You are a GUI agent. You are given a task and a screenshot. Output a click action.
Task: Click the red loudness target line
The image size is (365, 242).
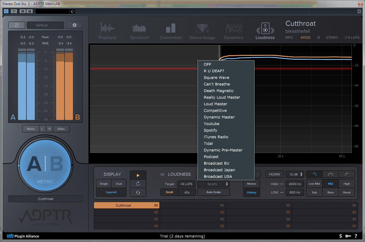click(144, 69)
